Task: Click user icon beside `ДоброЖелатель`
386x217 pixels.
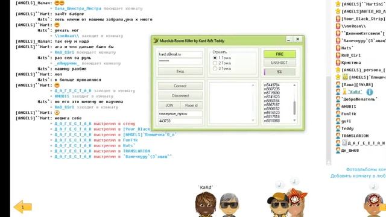Action: 338,99
